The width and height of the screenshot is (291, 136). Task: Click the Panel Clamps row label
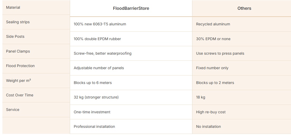18,51
